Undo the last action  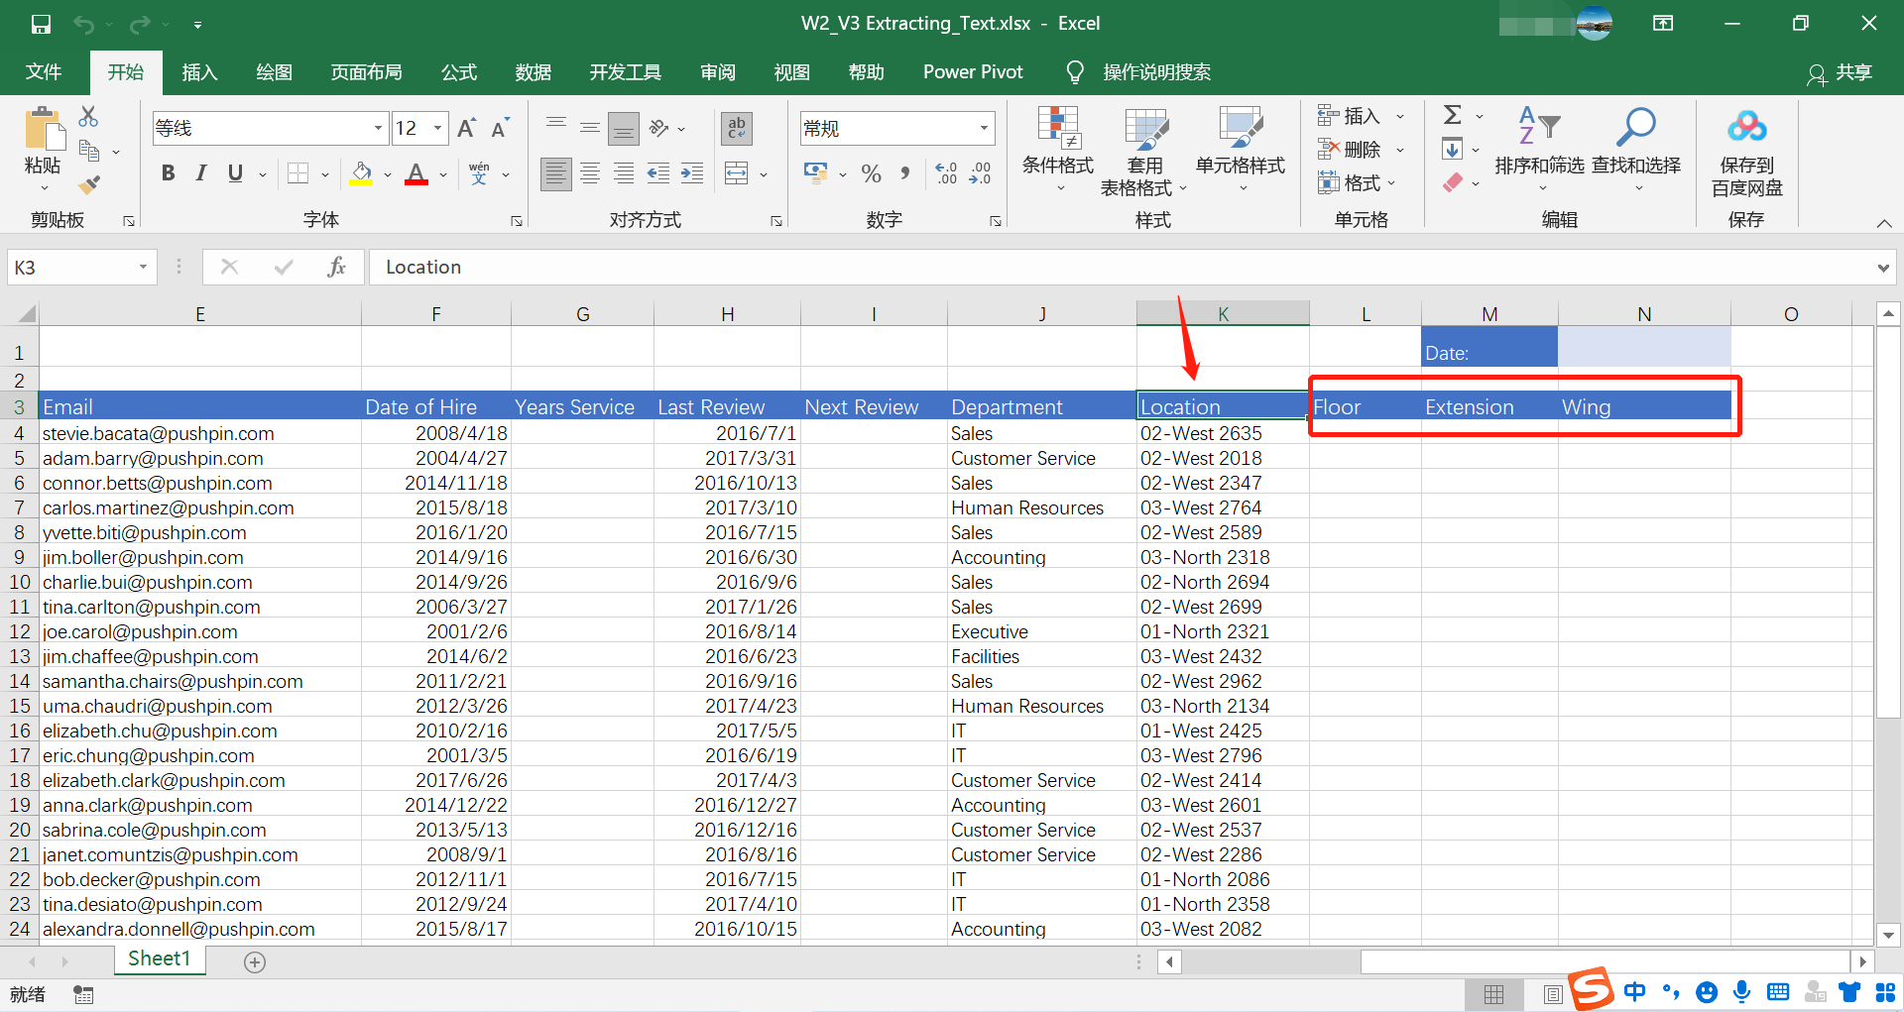[84, 24]
